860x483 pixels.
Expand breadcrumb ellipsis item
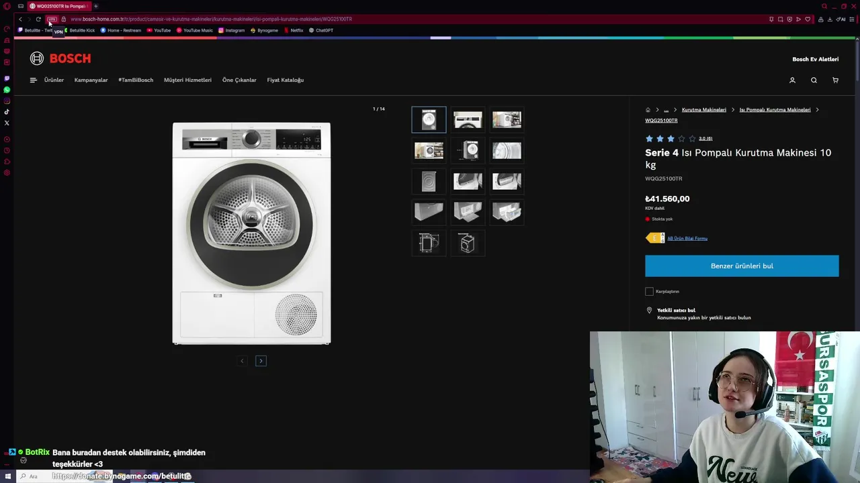(666, 109)
